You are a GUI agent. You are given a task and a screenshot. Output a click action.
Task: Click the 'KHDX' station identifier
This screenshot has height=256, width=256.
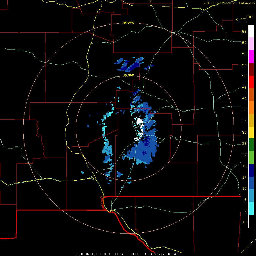point(136,254)
